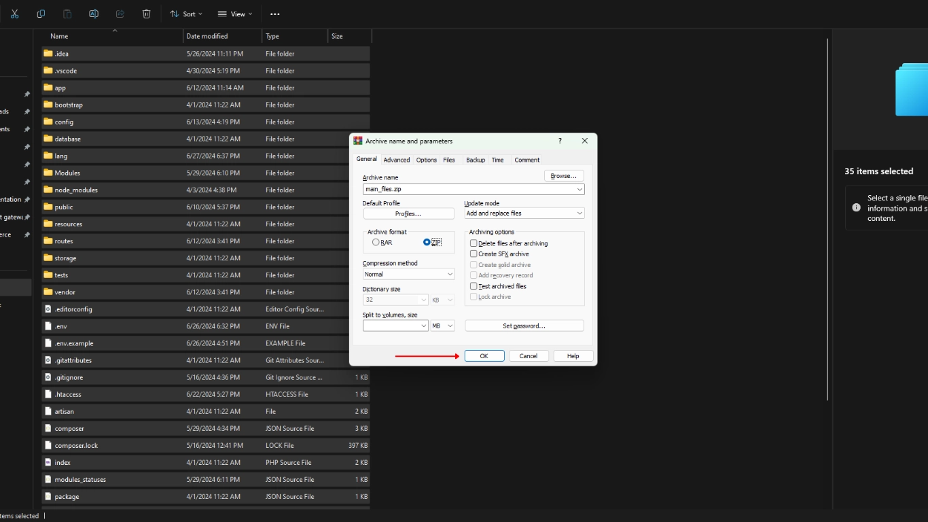This screenshot has width=928, height=522.
Task: Switch to the Options tab
Action: pyautogui.click(x=427, y=160)
